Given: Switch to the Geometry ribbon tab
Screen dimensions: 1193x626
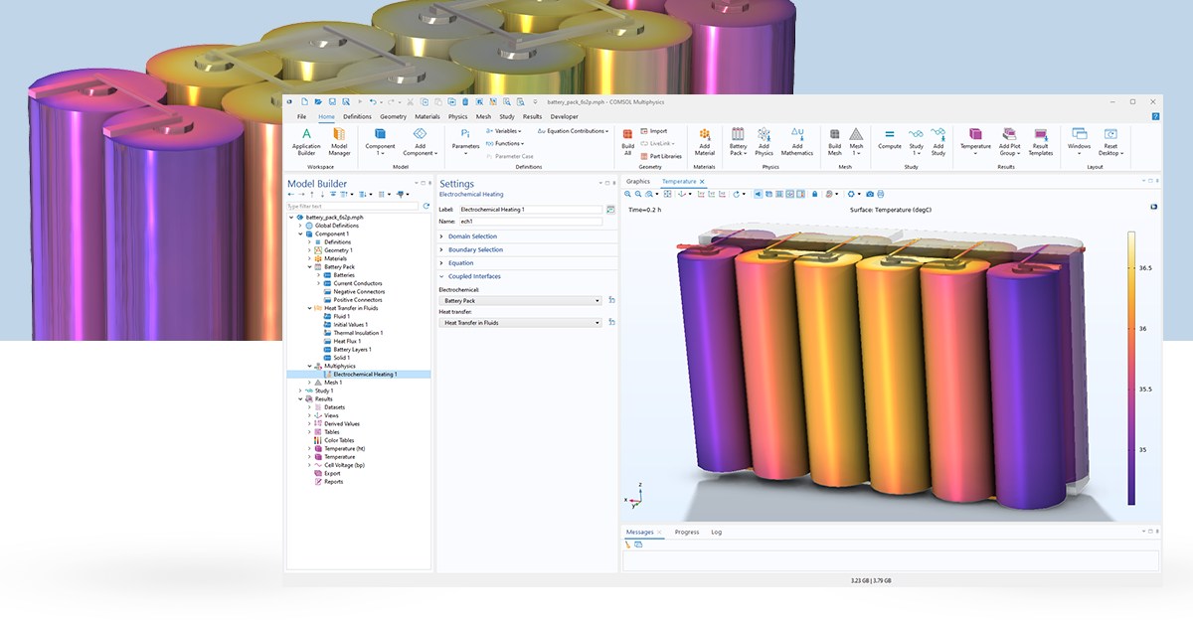Looking at the screenshot, I should click(393, 115).
